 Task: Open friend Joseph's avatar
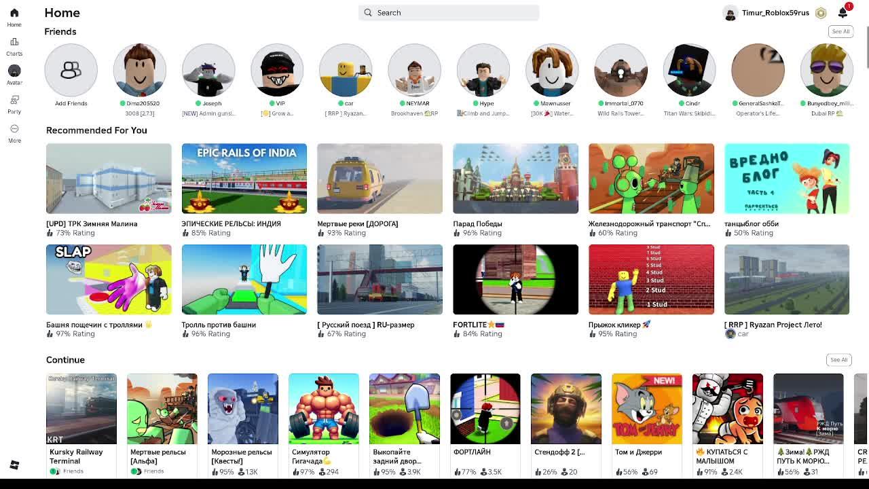point(208,70)
